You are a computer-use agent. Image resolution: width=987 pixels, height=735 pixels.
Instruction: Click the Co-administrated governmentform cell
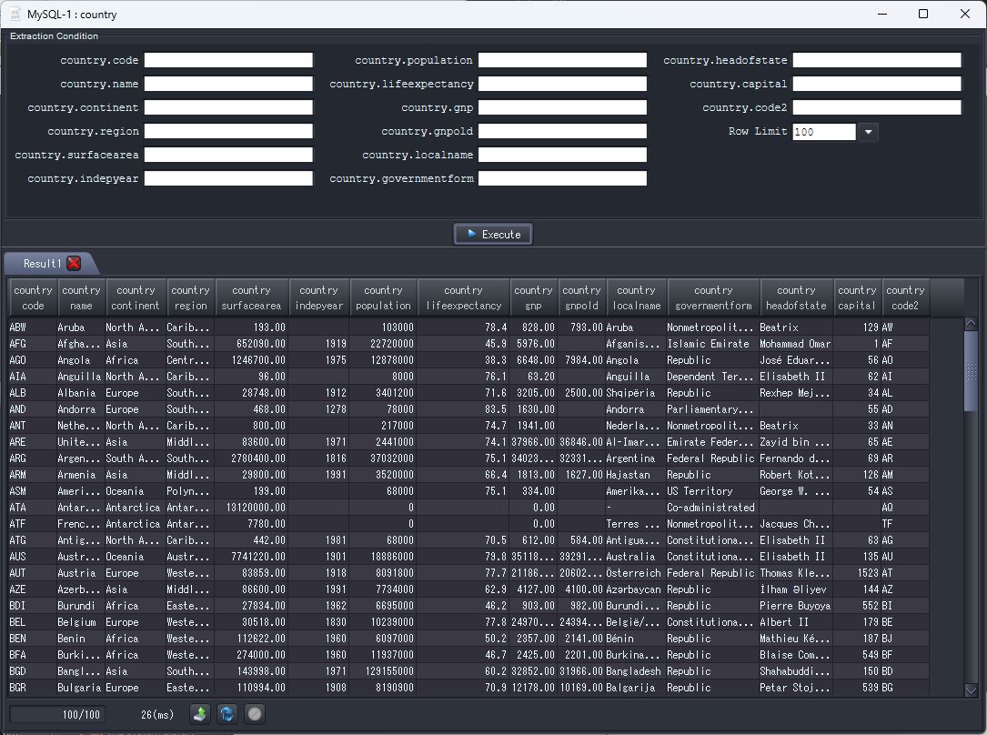712,508
